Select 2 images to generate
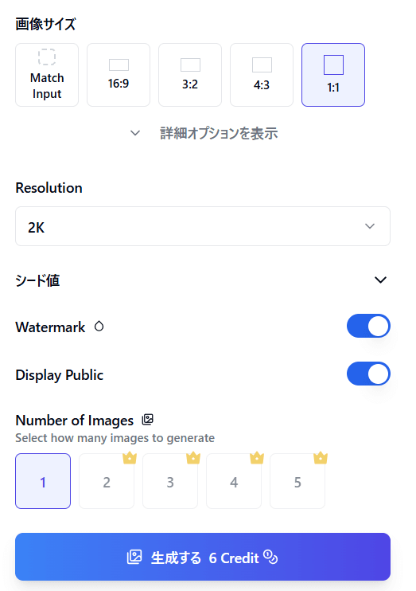 coord(107,481)
